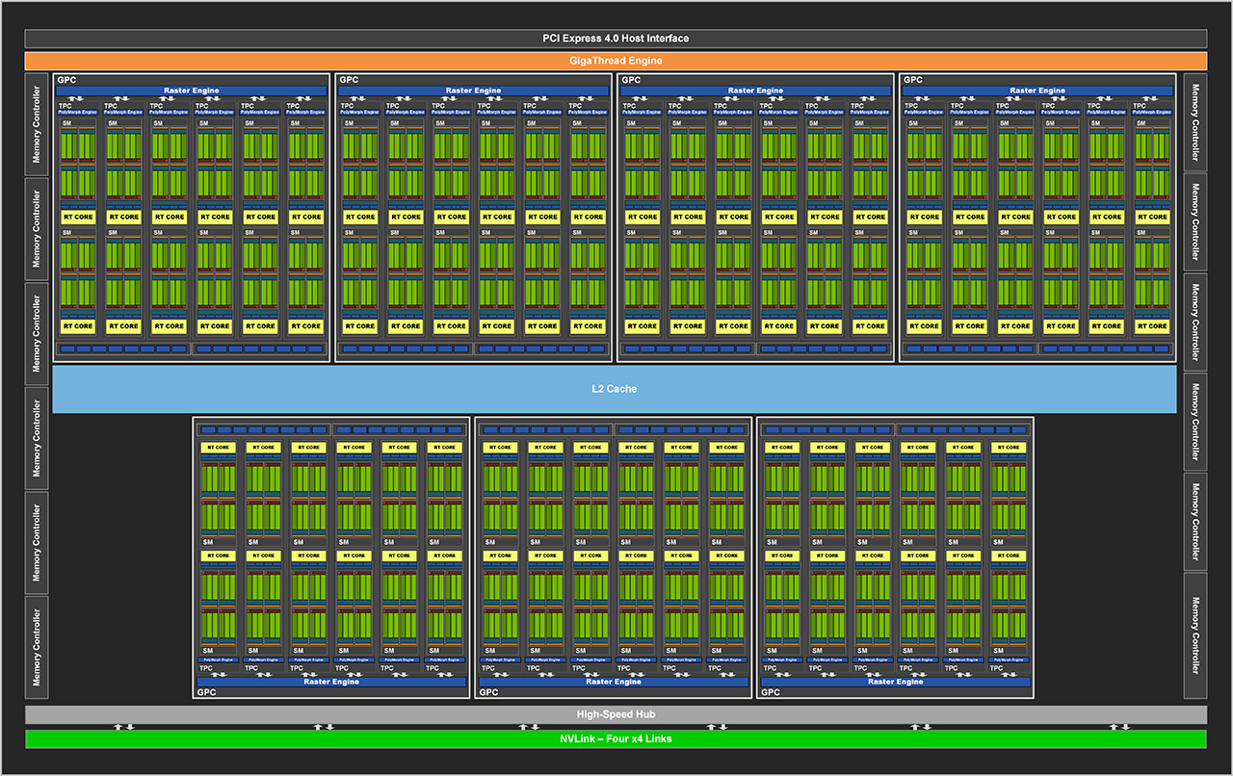The image size is (1233, 776).
Task: Click the green NVLink Four x4 Links bar
Action: pyautogui.click(x=616, y=738)
